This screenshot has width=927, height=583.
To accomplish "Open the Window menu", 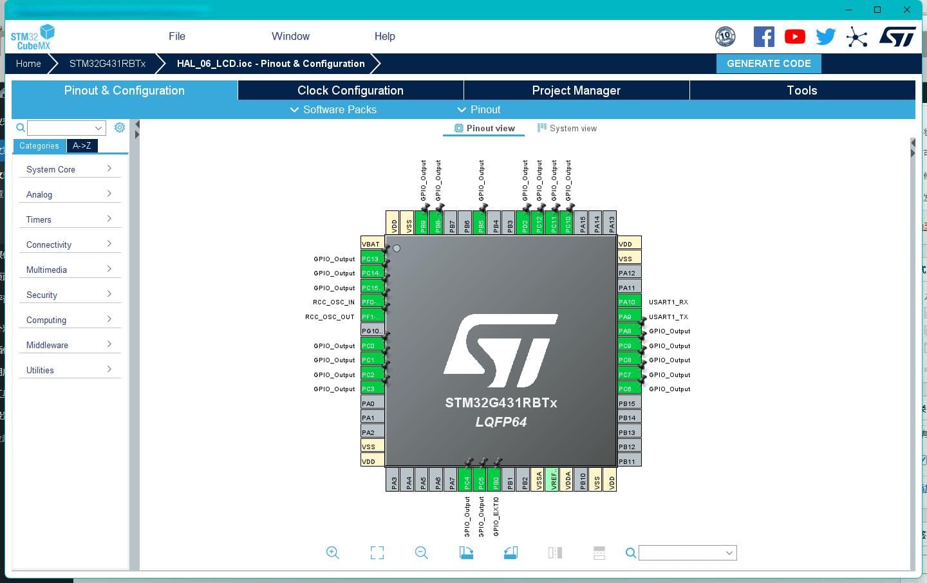I will tap(290, 36).
